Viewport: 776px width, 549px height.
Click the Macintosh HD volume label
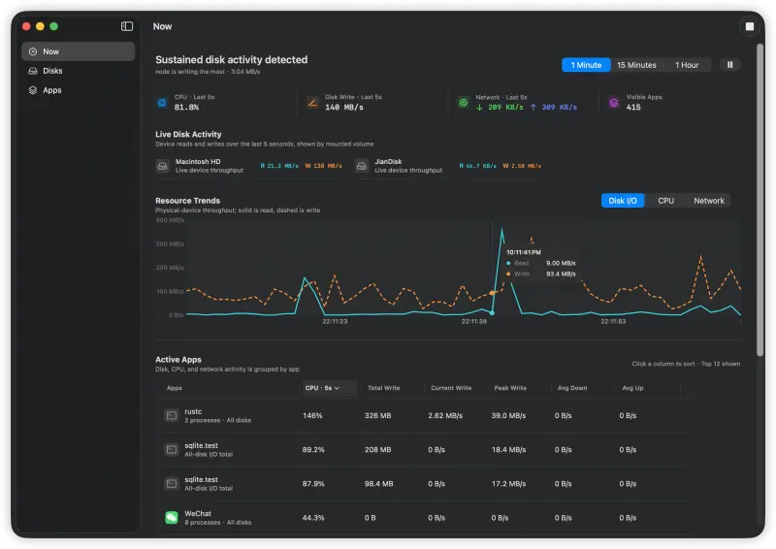tap(198, 162)
